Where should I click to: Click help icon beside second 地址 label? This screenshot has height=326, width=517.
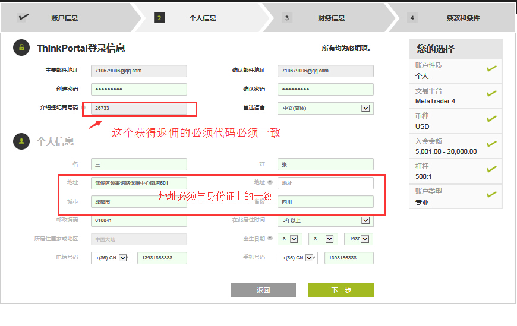click(270, 182)
